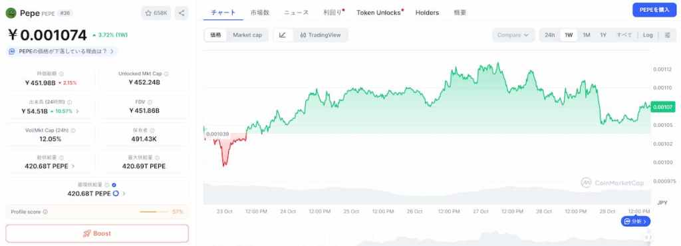Switch to the line chart icon
Viewport: 681px width, 246px height.
(283, 35)
